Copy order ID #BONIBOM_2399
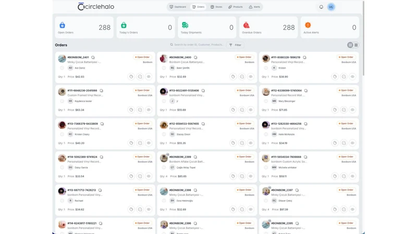 coord(195,157)
